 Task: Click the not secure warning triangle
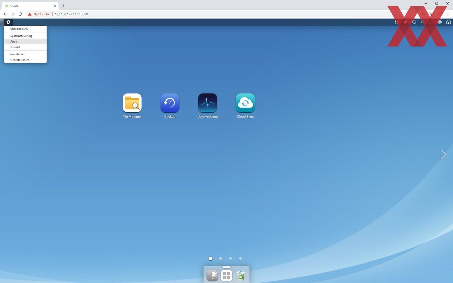point(30,14)
